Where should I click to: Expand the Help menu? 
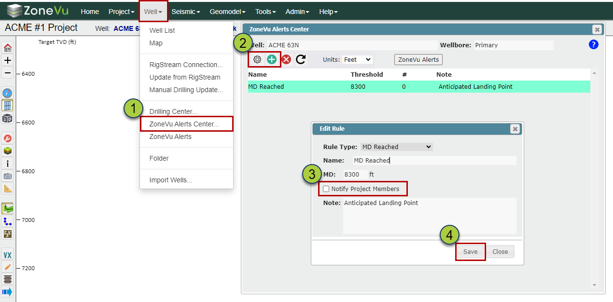[328, 12]
